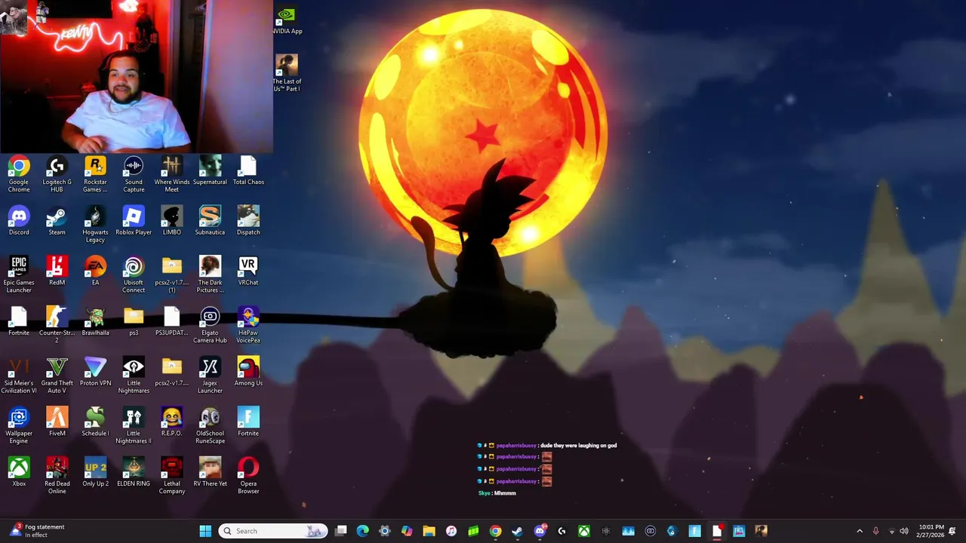Open the Windows Start menu

[x=205, y=531]
